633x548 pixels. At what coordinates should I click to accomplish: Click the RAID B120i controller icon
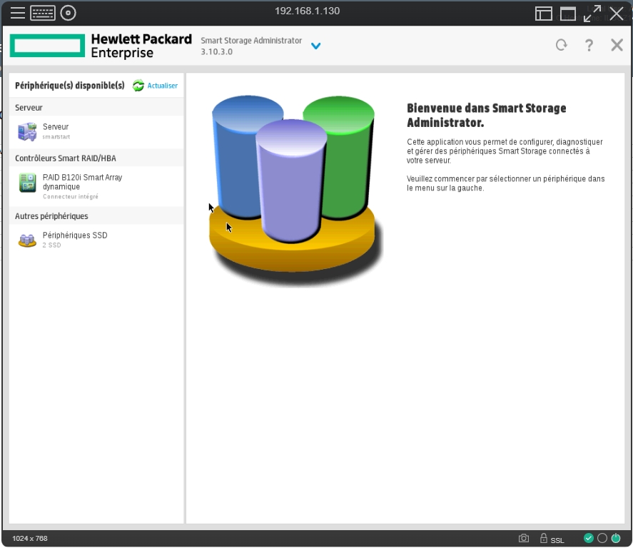pyautogui.click(x=27, y=183)
